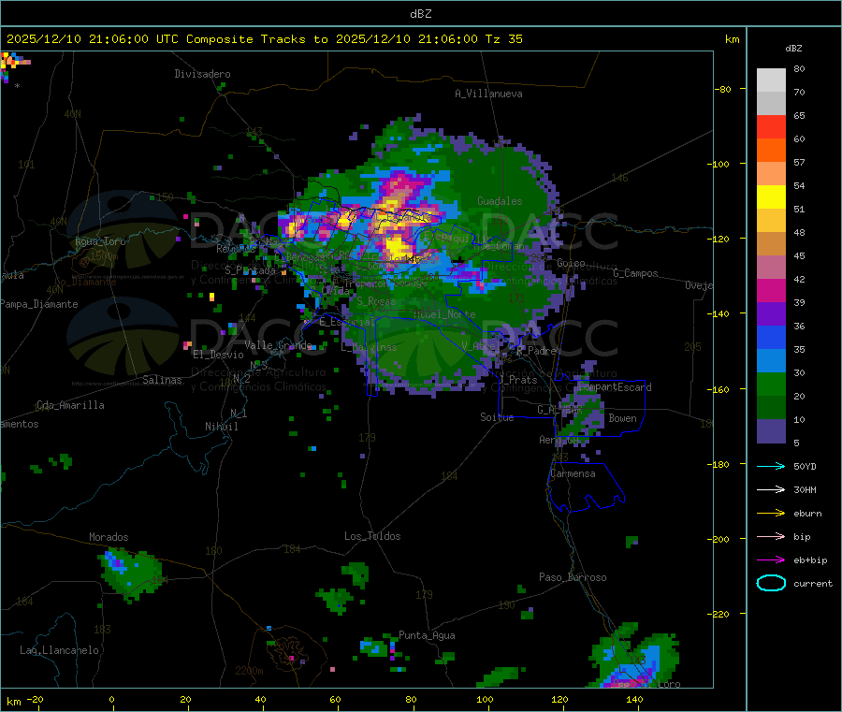Screen dimensions: 842x712
Task: Click the 'L_Malvinas' map label
Action: [369, 347]
